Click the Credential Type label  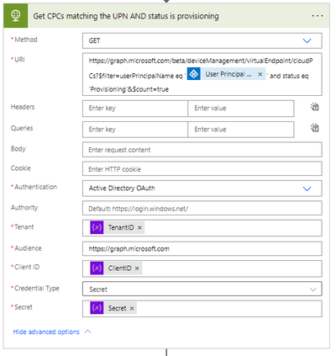coord(37,288)
